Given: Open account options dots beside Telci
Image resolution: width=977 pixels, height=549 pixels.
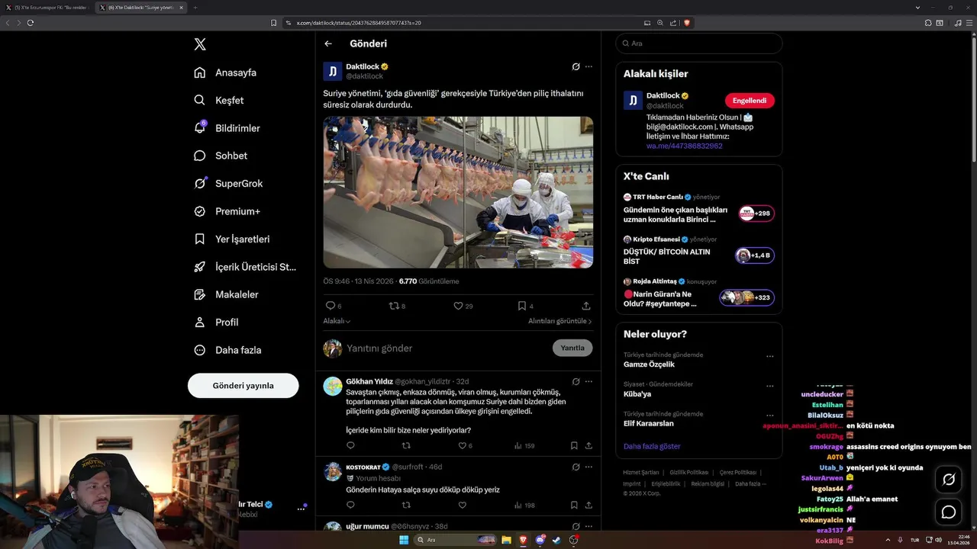Looking at the screenshot, I should 301,509.
